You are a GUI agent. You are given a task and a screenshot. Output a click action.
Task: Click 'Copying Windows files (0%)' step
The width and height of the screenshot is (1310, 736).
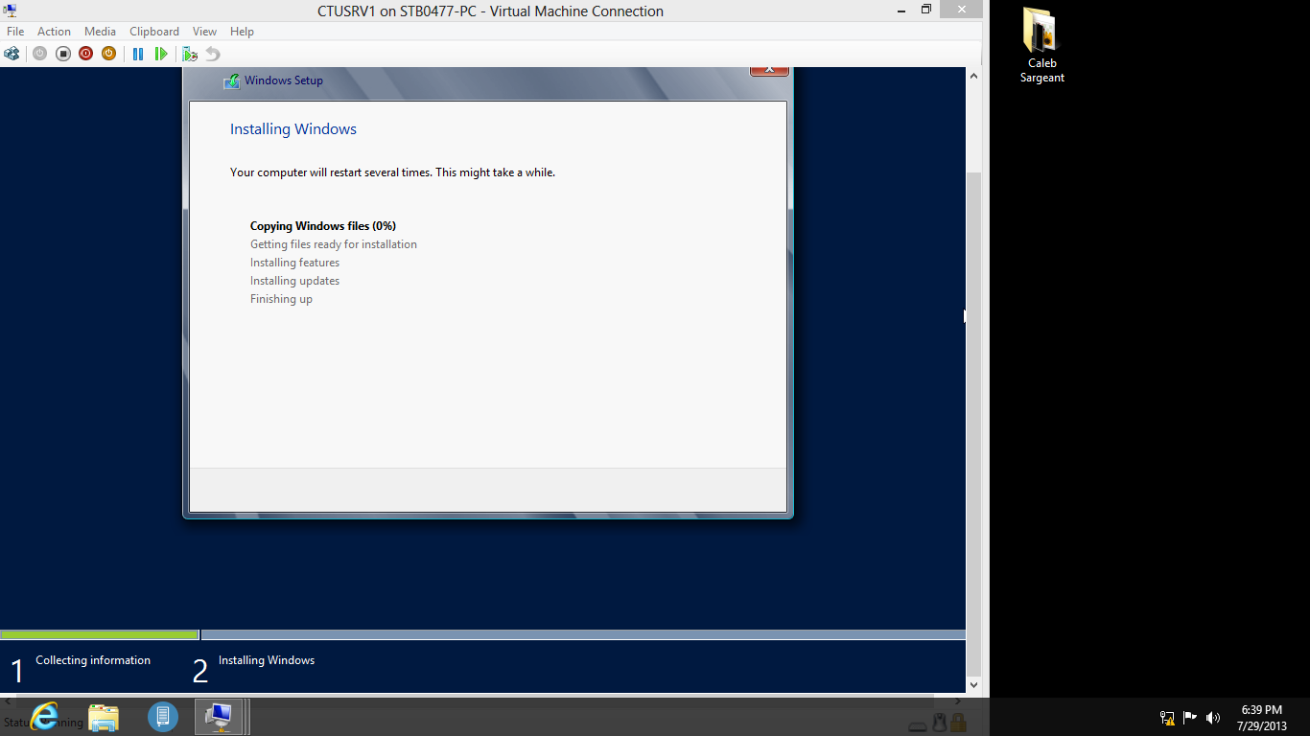click(x=323, y=226)
